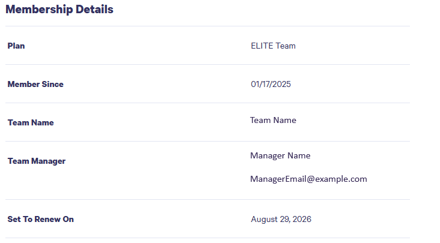Click the Manager Name text
This screenshot has width=440, height=243.
(280, 155)
